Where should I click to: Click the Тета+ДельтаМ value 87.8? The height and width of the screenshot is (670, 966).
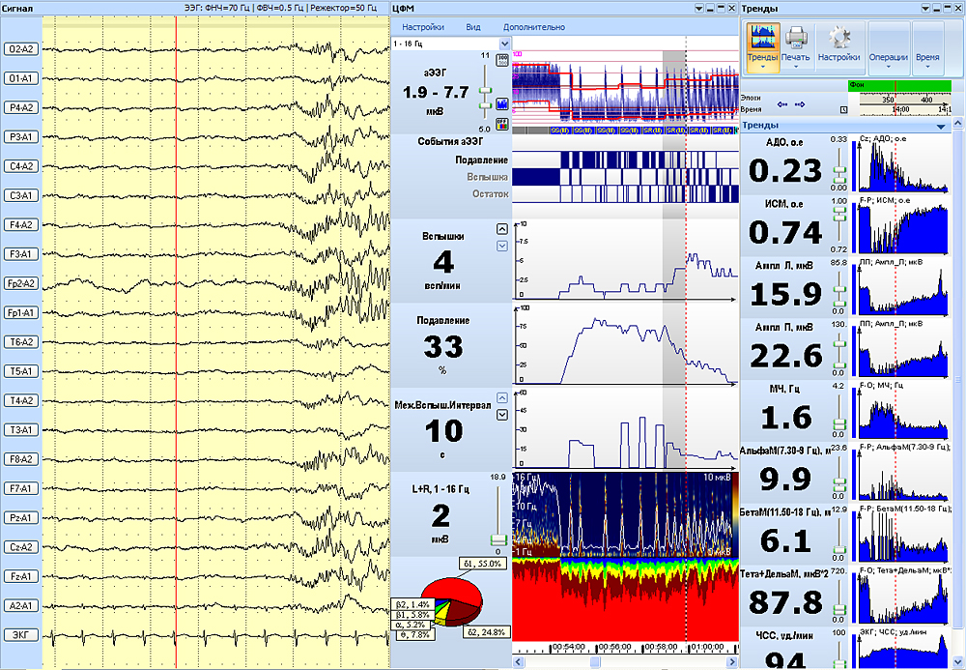click(786, 602)
